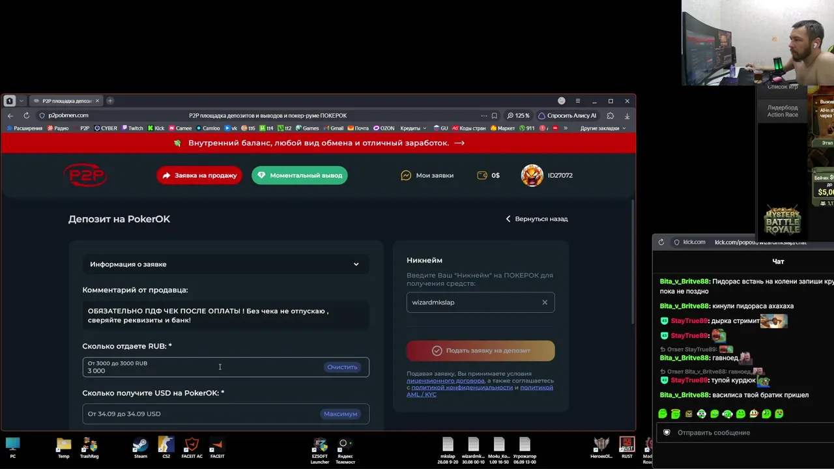Open the browser hamburger menu
The image size is (834, 469).
pos(578,101)
